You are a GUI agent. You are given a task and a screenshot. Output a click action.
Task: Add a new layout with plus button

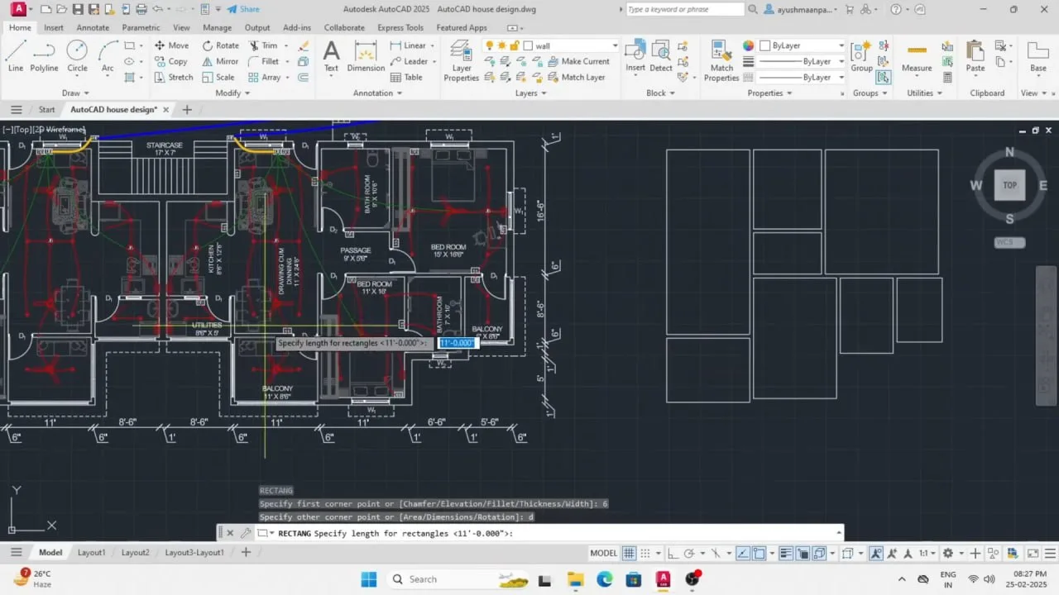(x=245, y=552)
